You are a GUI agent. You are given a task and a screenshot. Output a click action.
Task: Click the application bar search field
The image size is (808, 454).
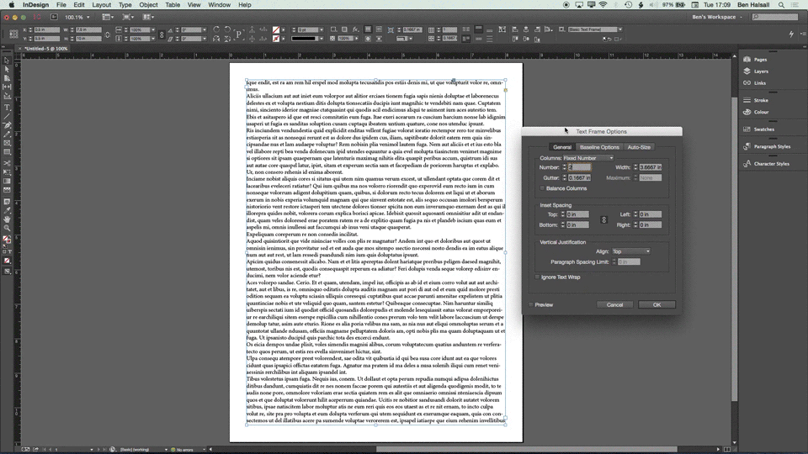[774, 17]
